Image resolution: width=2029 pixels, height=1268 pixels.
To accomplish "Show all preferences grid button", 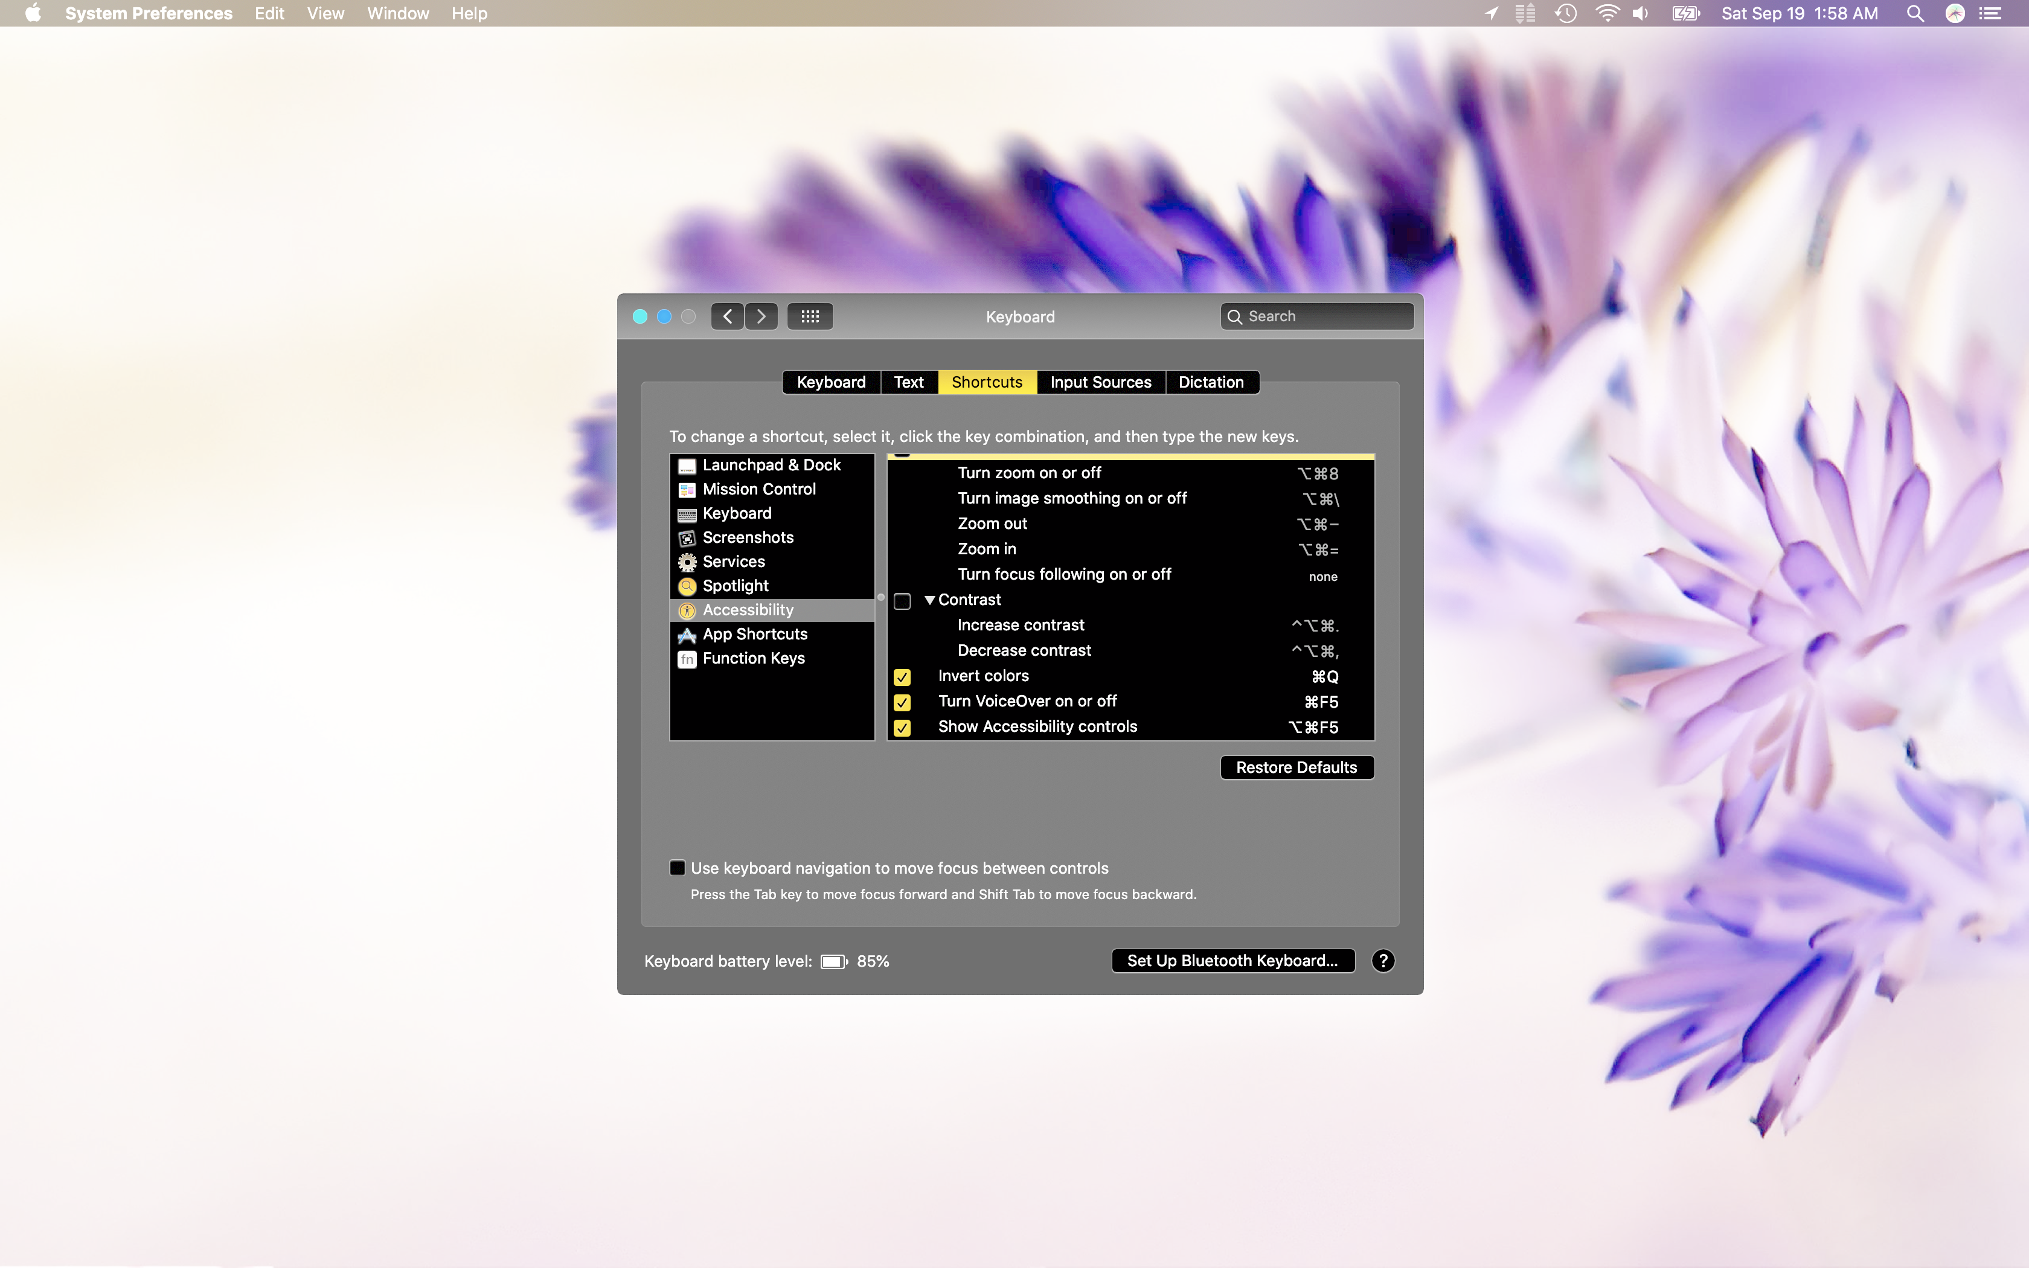I will (810, 316).
